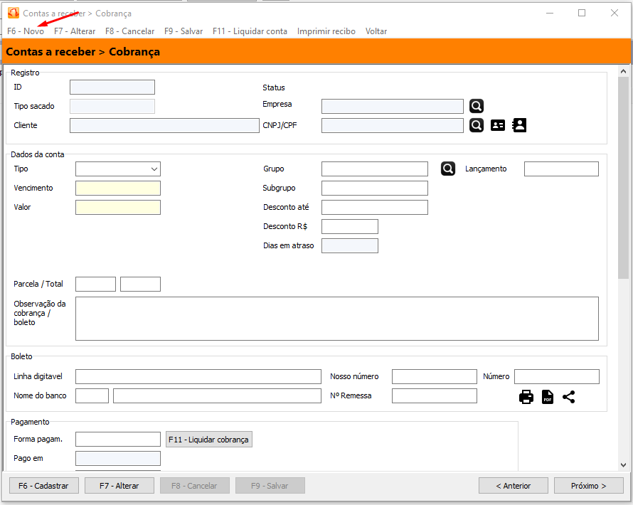Click the < Anterior button

tap(514, 486)
